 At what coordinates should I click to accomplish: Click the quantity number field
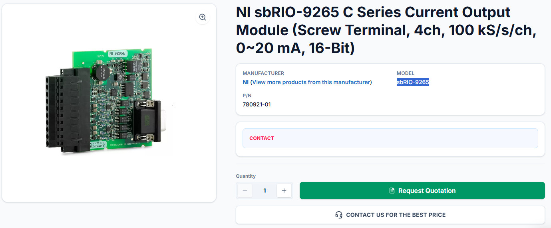click(x=265, y=191)
